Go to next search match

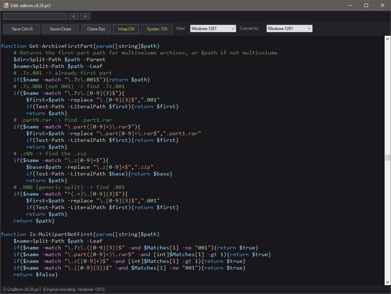(85, 17)
